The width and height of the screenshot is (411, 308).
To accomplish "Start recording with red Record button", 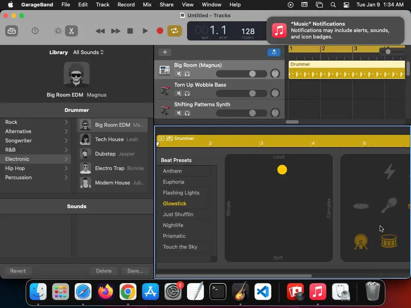I will 160,31.
